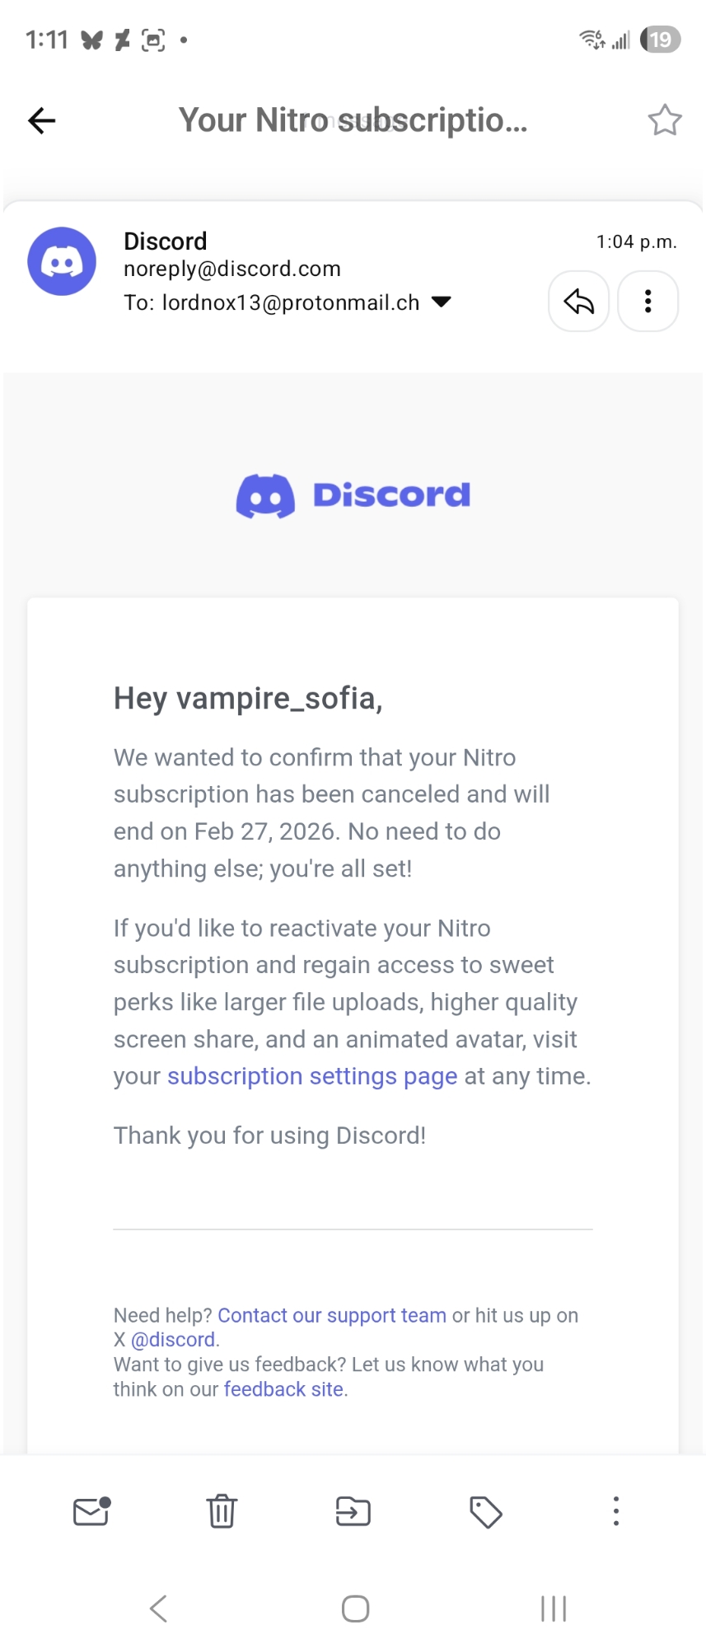Image resolution: width=706 pixels, height=1648 pixels.
Task: Open the @discord X profile link
Action: click(173, 1340)
